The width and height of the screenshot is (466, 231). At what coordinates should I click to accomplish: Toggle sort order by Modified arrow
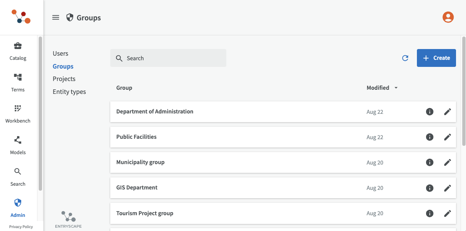coord(396,88)
